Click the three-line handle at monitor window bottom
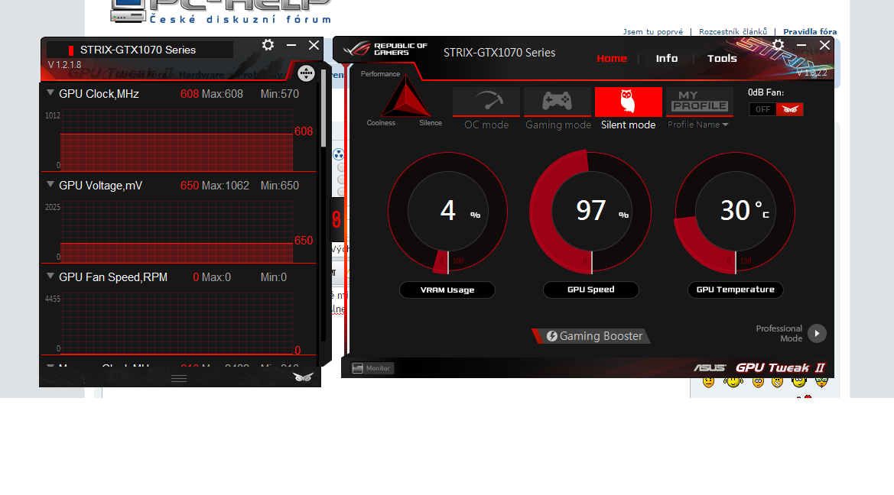894x495 pixels. click(179, 378)
